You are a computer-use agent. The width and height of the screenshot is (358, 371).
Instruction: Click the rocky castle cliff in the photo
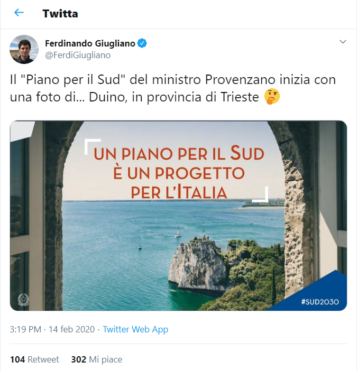[x=198, y=263]
